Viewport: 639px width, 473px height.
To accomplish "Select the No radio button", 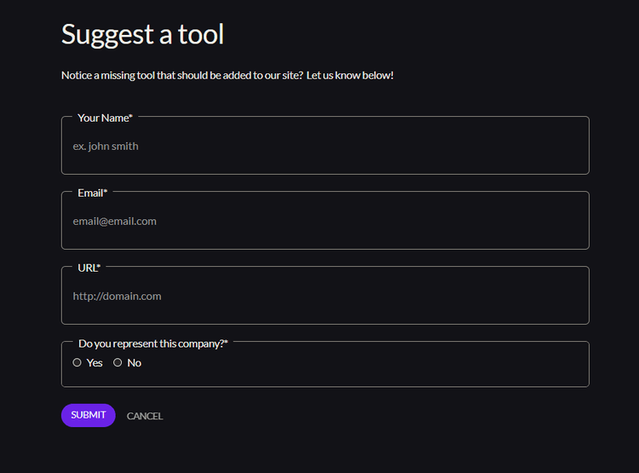I will (118, 362).
